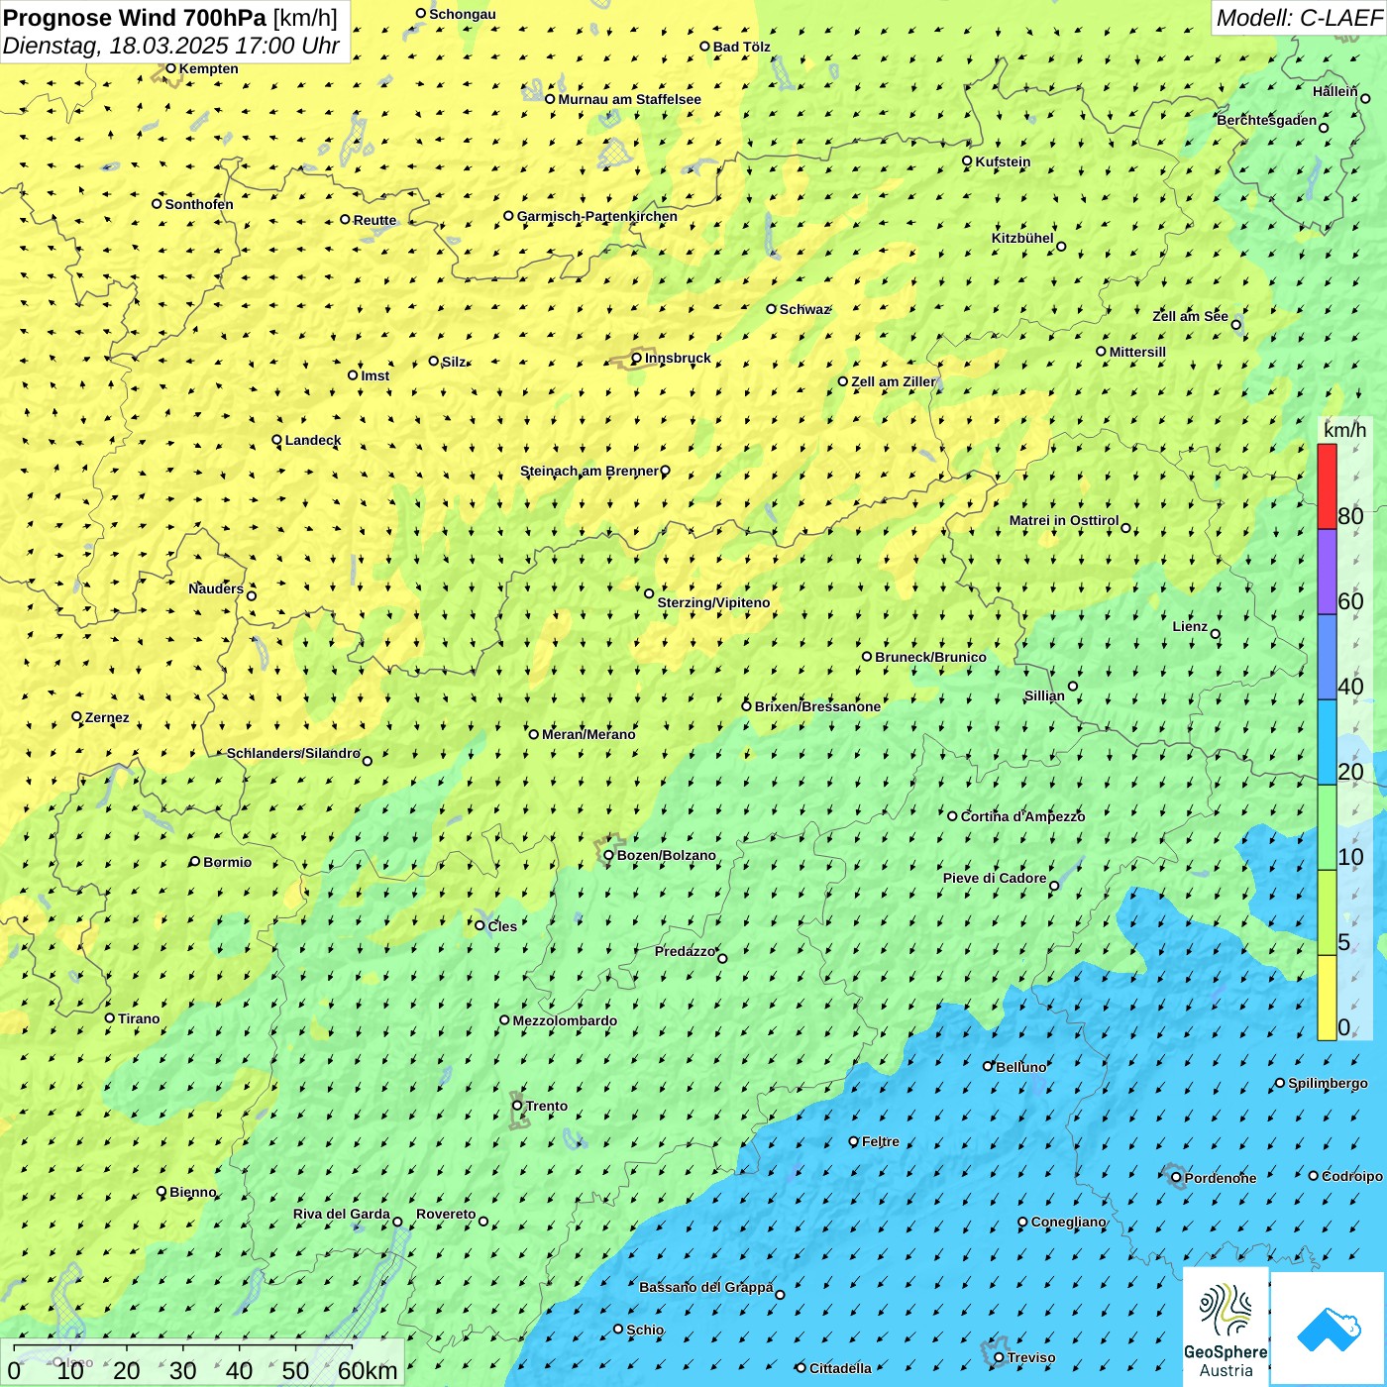Click the km/h legend unit label
Image resolution: width=1387 pixels, height=1387 pixels.
point(1344,430)
